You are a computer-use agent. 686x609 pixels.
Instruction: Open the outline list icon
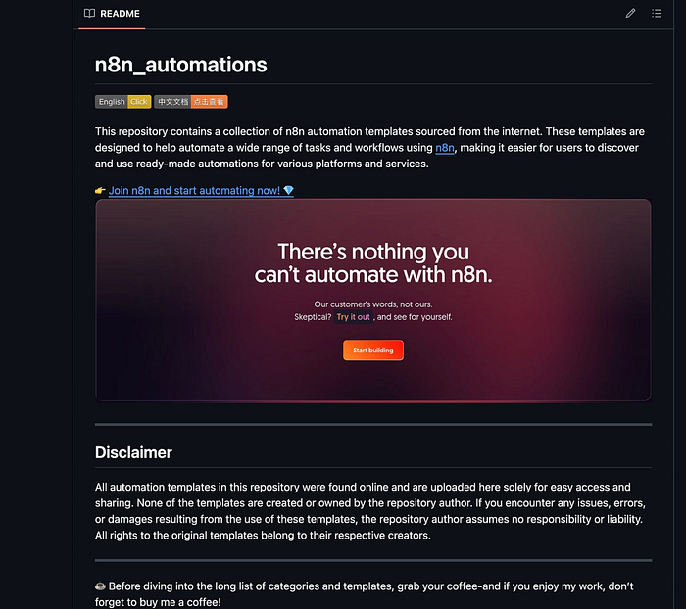click(657, 13)
